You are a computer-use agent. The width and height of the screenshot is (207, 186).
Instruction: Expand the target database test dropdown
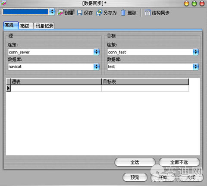coord(195,66)
